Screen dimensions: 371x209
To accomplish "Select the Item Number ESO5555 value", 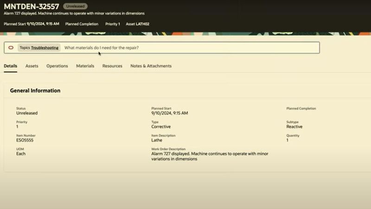I will point(25,140).
